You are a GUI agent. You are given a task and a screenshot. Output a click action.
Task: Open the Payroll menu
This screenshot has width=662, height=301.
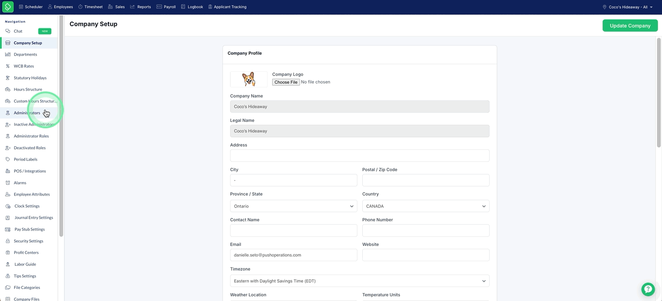(x=166, y=7)
